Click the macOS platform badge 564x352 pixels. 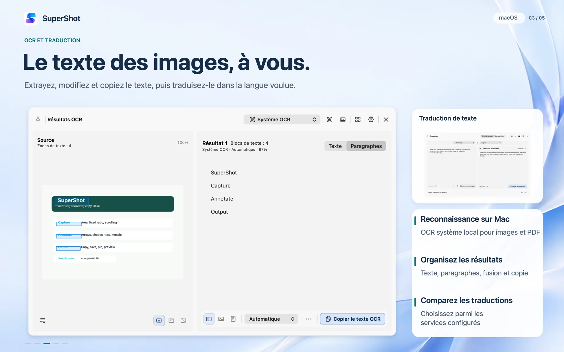508,18
